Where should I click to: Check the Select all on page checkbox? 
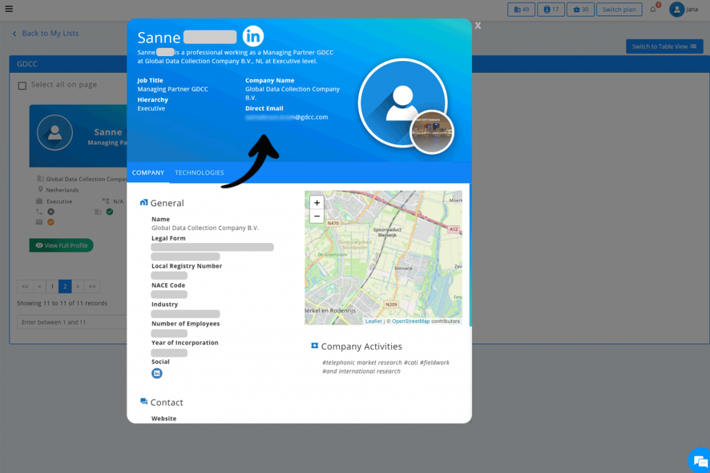point(22,85)
